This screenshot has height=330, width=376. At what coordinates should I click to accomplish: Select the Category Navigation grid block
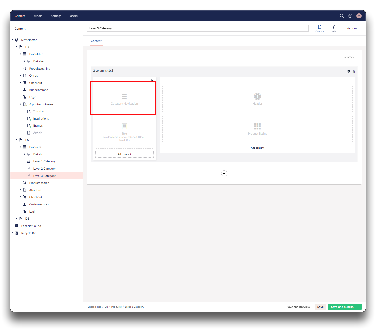pos(124,99)
